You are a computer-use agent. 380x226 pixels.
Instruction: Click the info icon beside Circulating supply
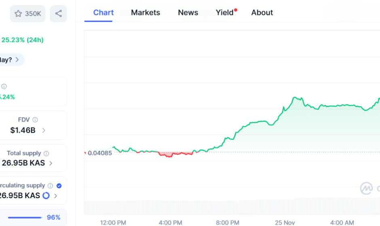pyautogui.click(x=50, y=186)
